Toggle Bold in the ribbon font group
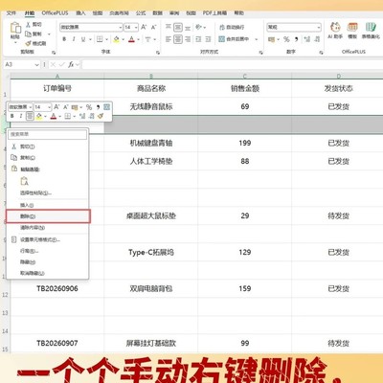This screenshot has height=383, width=383. pyautogui.click(x=64, y=39)
